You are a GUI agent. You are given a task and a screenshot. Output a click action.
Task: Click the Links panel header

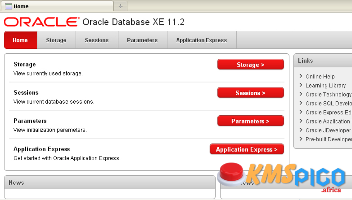pyautogui.click(x=323, y=61)
